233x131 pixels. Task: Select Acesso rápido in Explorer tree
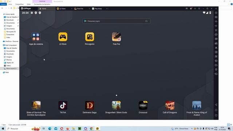(x=10, y=14)
